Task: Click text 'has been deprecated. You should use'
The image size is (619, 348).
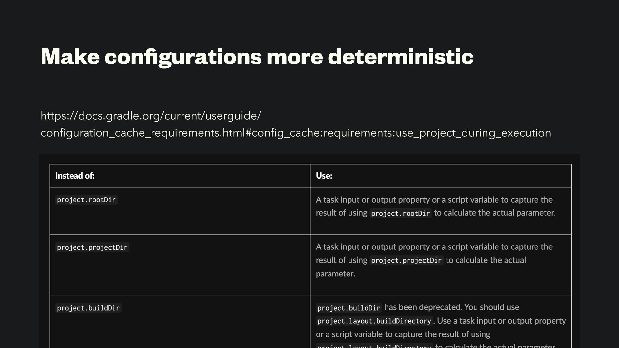Action: tap(452, 307)
